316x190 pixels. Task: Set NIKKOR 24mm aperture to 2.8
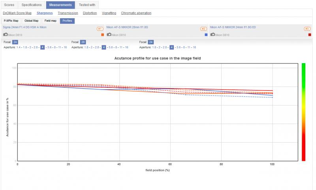[165, 47]
